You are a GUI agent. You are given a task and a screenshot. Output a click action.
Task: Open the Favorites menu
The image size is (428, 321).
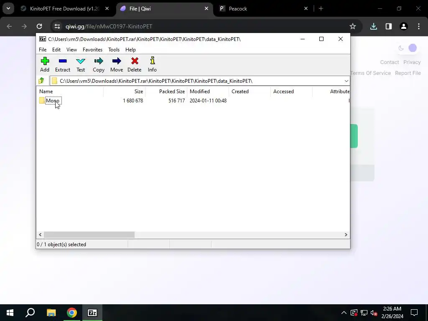(x=92, y=50)
